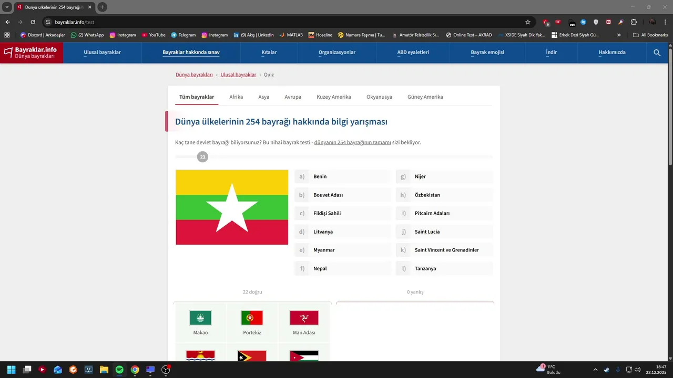Select answer a) Benin
This screenshot has height=378, width=673.
coord(343,176)
